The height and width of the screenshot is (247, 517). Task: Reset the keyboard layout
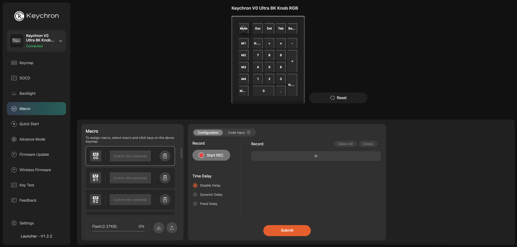tap(338, 98)
